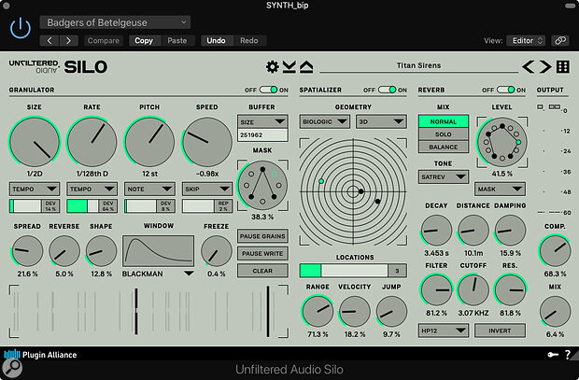The image size is (579, 380).
Task: Go to previous Silo preset arrow
Action: pyautogui.click(x=528, y=67)
